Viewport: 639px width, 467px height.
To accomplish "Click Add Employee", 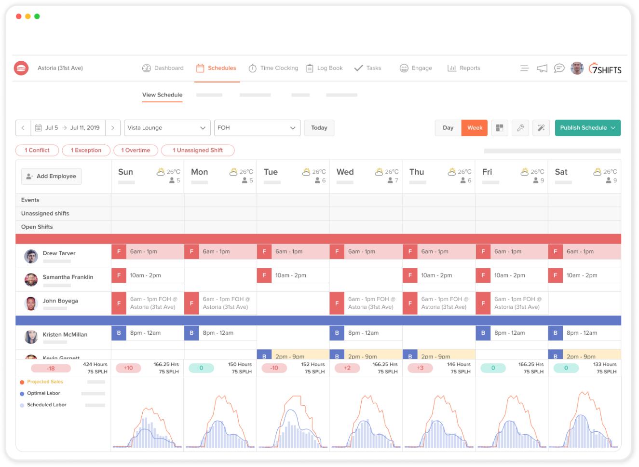I will tap(51, 176).
